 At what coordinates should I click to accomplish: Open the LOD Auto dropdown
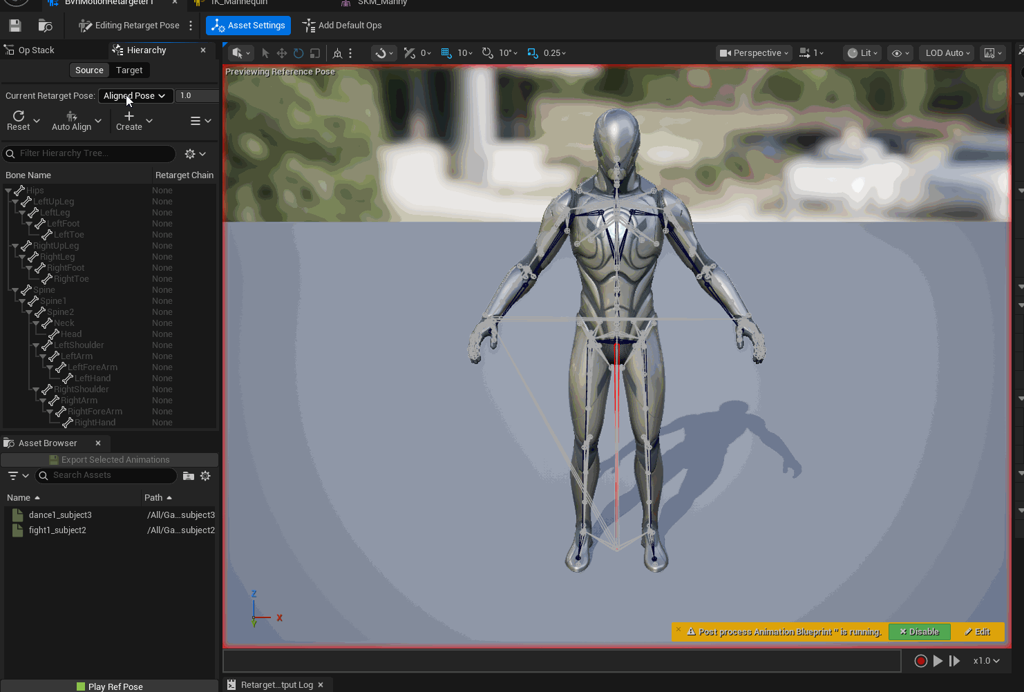click(945, 52)
